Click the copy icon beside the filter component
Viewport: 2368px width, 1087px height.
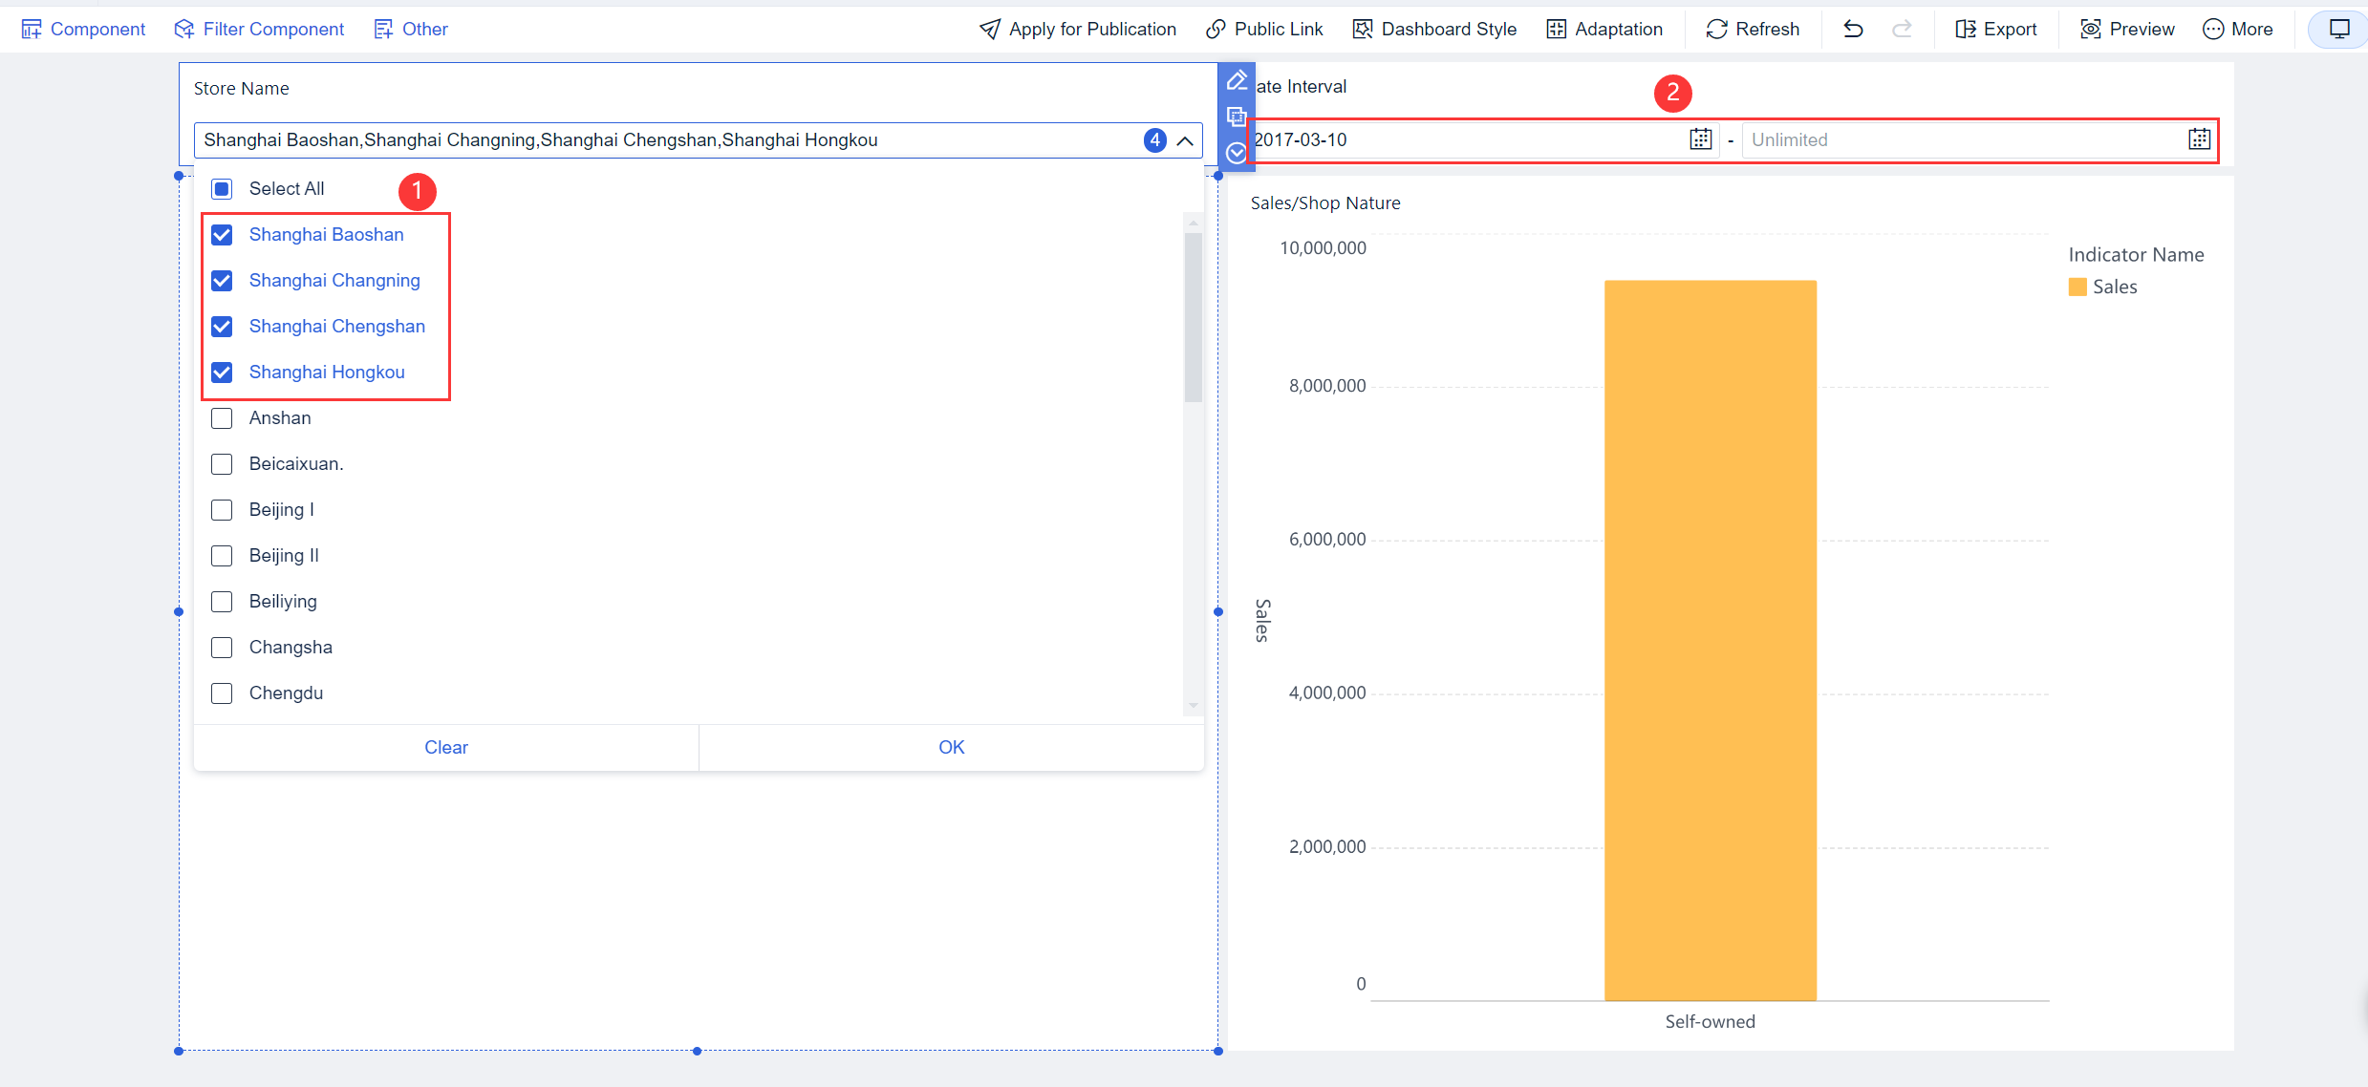[x=1237, y=117]
